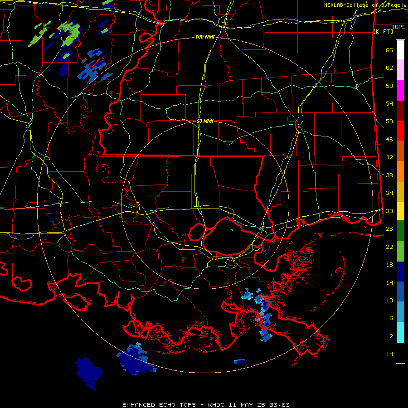408x408 pixels.
Task: Select the 6 scale value
Action: point(391,318)
